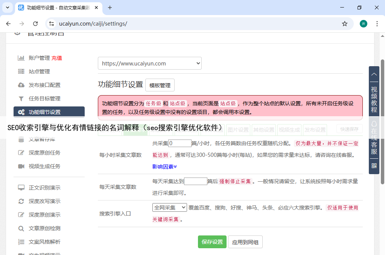The width and height of the screenshot is (385, 255).
Task: Click the 正文识别演示 monitor icon
Action: (21, 188)
